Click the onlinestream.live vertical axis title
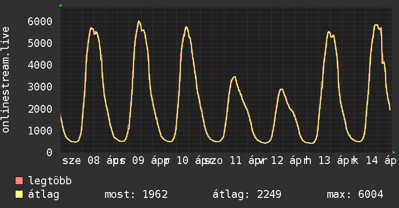Screen dimensions: 399x208 click(x=6, y=80)
